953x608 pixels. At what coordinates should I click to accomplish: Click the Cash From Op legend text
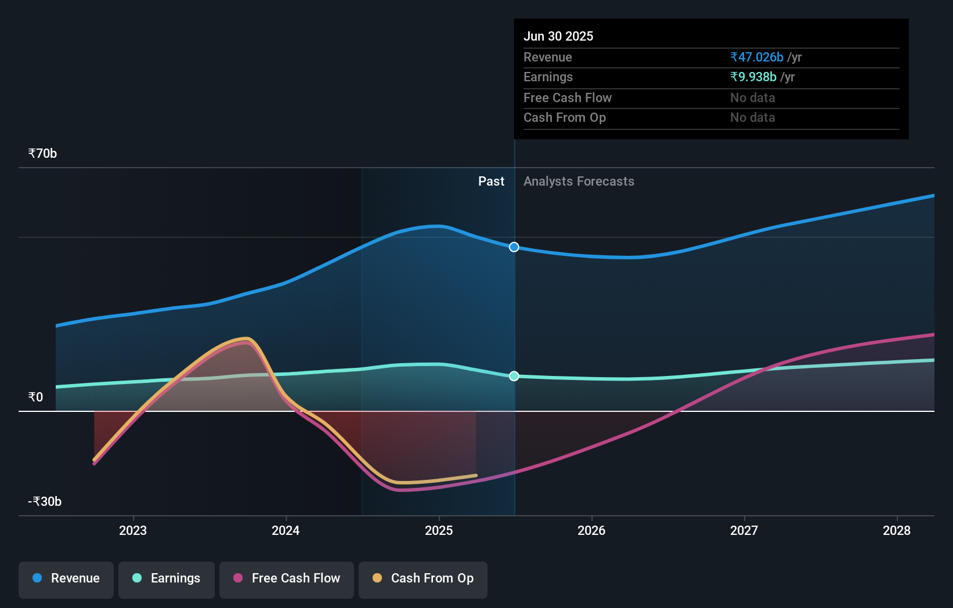tap(432, 578)
